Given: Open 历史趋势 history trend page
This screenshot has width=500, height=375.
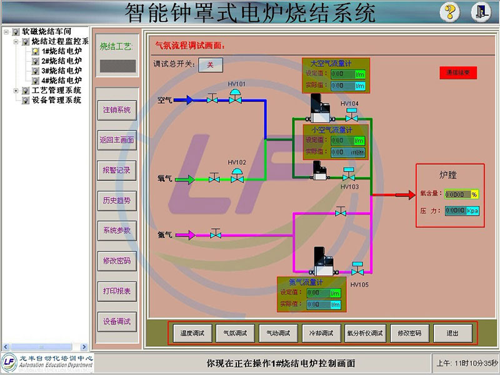Looking at the screenshot, I should [x=117, y=200].
